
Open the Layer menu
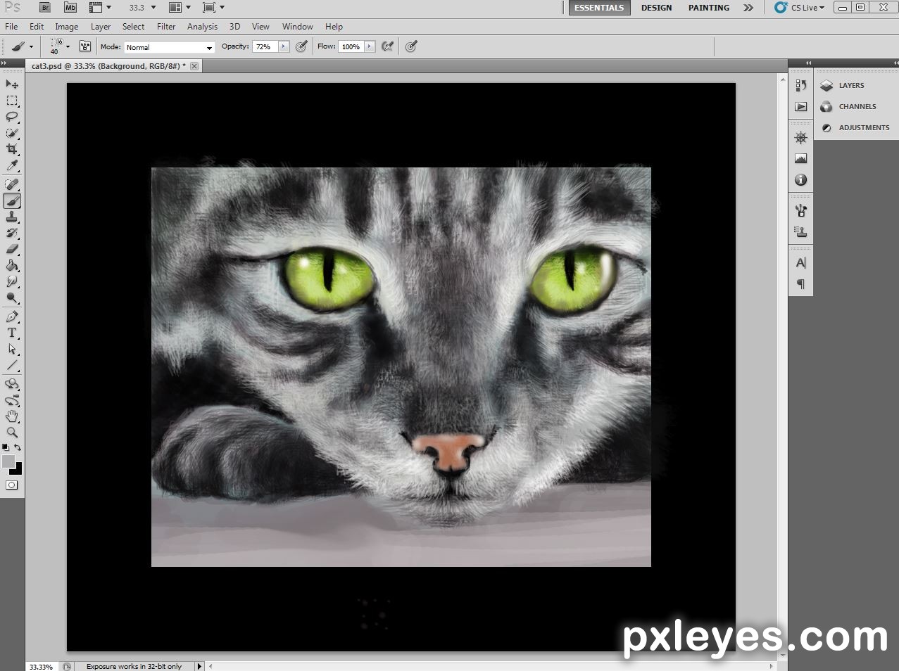(x=101, y=27)
